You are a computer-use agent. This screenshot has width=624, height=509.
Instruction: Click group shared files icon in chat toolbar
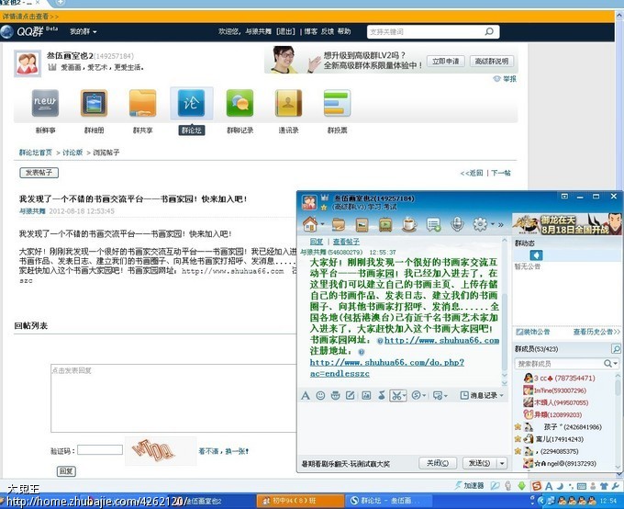[339, 225]
